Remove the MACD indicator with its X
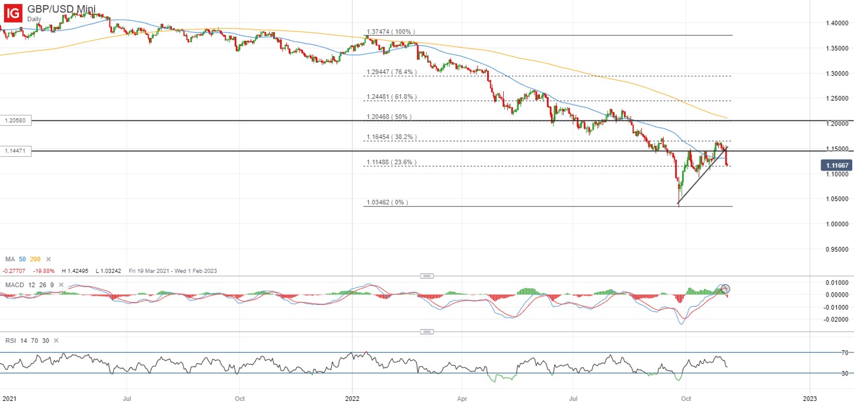 point(60,285)
